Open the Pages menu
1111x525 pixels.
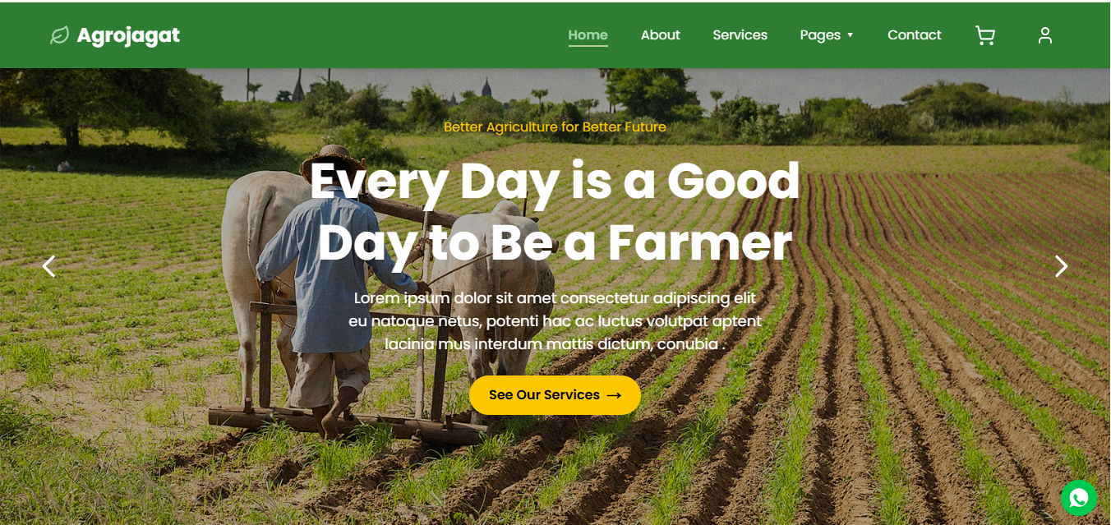[x=820, y=35]
